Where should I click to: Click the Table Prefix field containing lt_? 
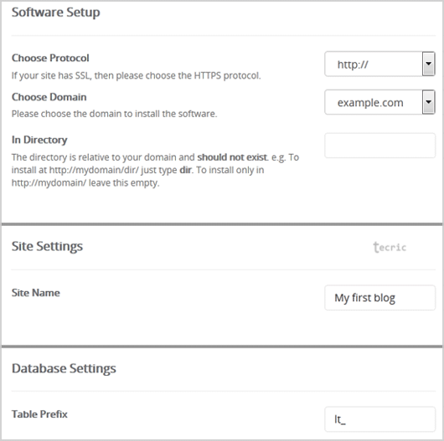click(x=379, y=419)
